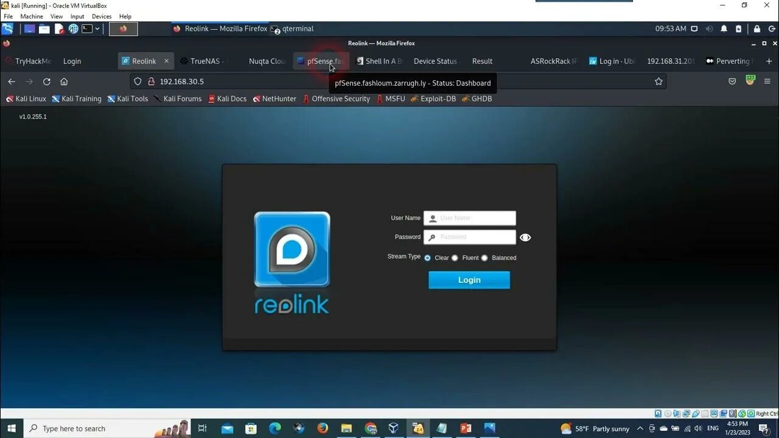The height and width of the screenshot is (438, 779).
Task: Click the Password input field
Action: click(470, 237)
